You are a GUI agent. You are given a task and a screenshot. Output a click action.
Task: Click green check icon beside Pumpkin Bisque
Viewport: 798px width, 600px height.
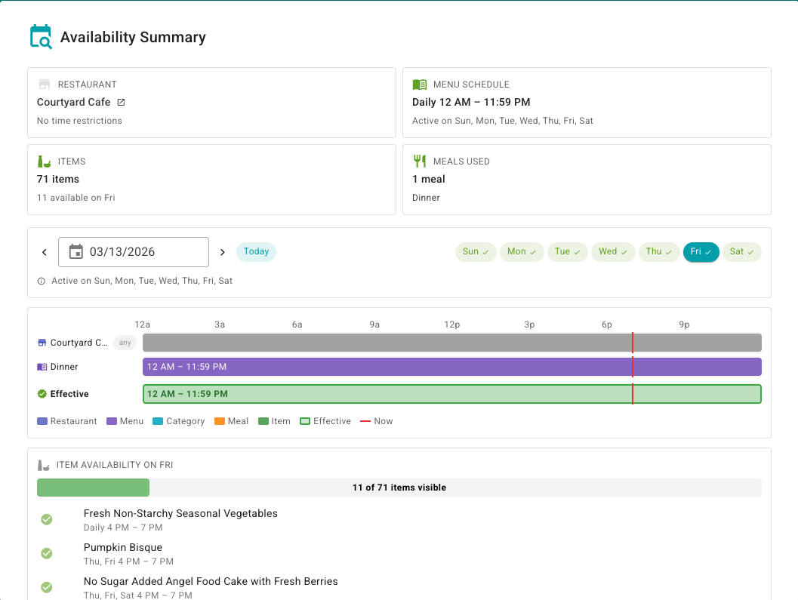tap(46, 553)
